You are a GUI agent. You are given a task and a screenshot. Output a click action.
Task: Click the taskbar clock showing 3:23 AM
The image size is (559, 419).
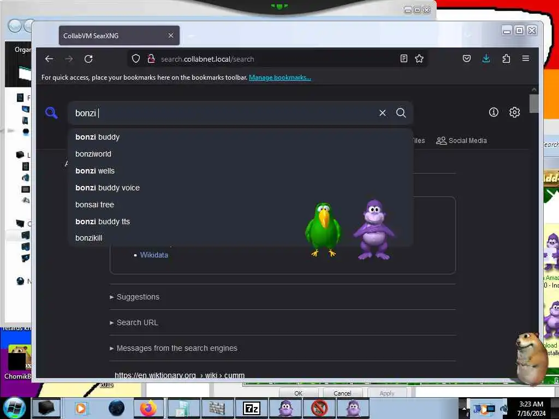coord(531,408)
